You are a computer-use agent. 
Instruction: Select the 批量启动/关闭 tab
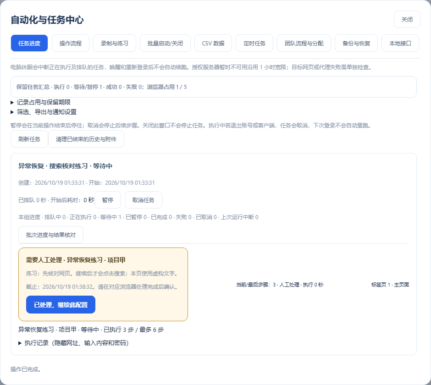click(x=165, y=43)
